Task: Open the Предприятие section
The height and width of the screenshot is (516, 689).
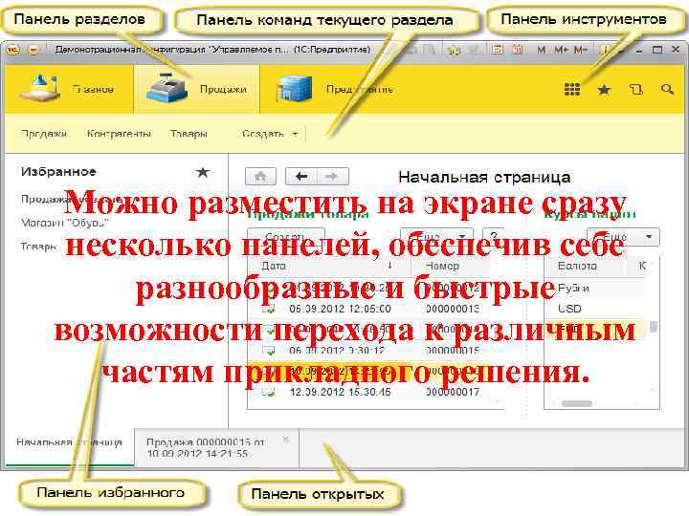Action: point(338,89)
